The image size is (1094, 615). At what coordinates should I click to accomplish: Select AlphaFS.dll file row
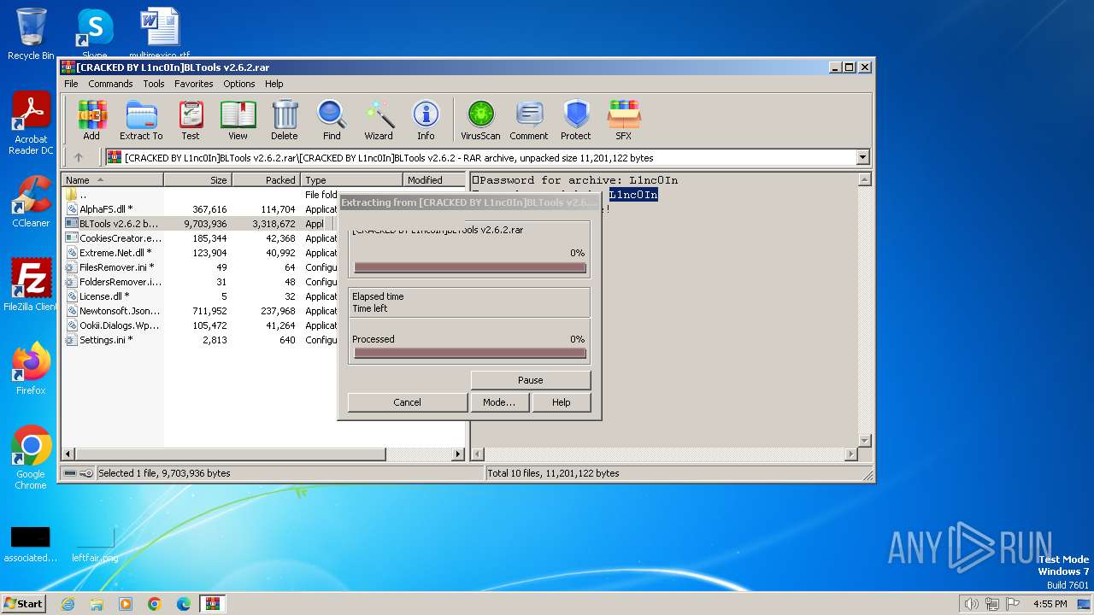201,209
